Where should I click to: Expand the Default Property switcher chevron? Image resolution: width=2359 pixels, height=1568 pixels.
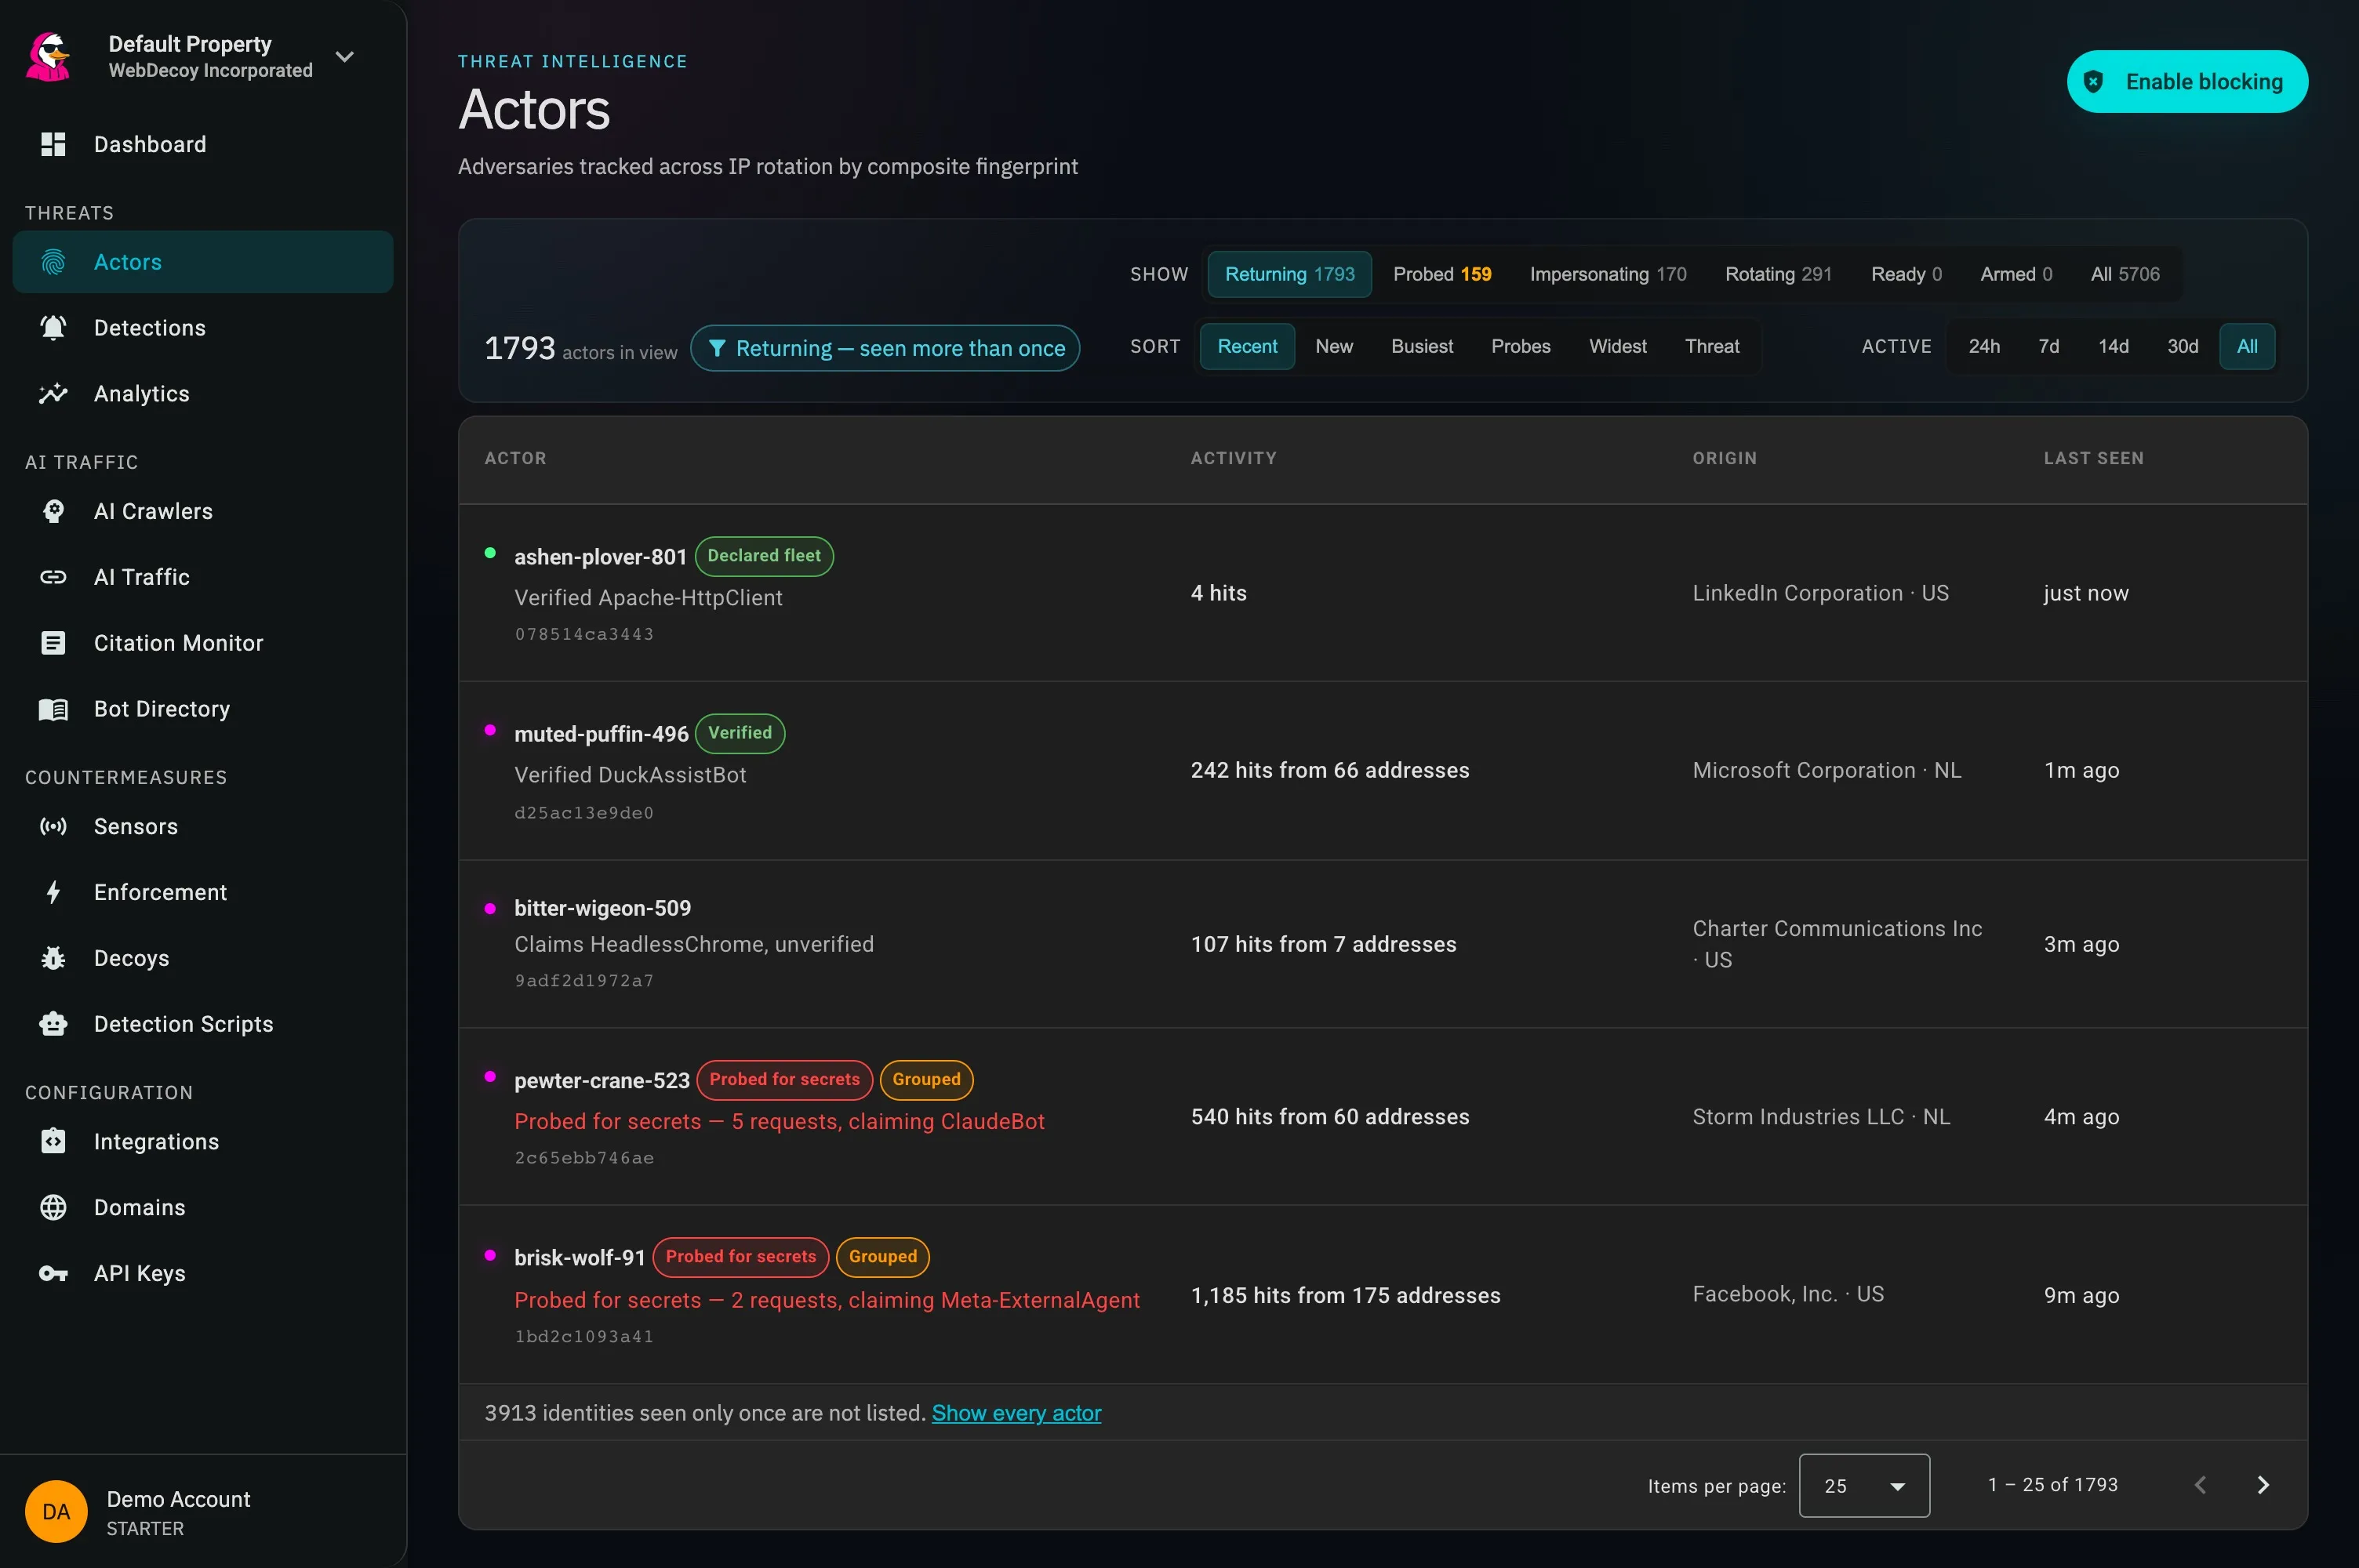coord(345,56)
